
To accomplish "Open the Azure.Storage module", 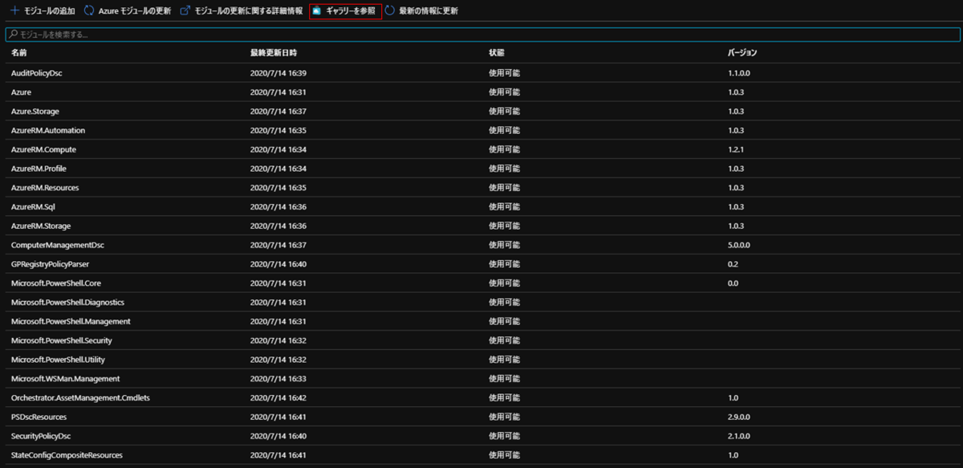I will pos(35,111).
